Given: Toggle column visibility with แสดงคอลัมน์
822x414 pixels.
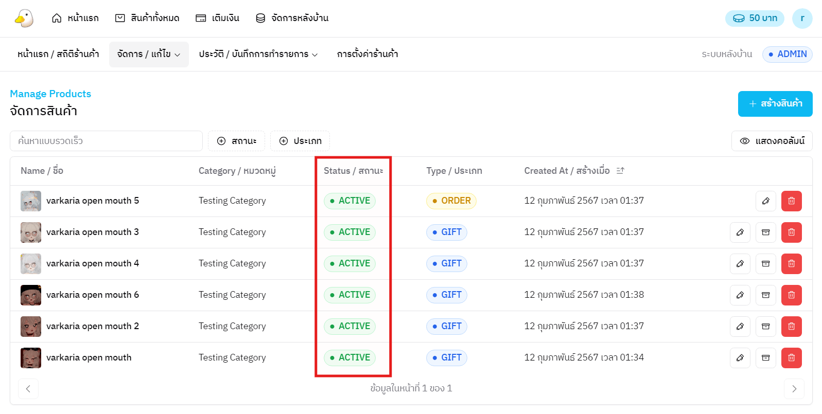Looking at the screenshot, I should [x=772, y=141].
